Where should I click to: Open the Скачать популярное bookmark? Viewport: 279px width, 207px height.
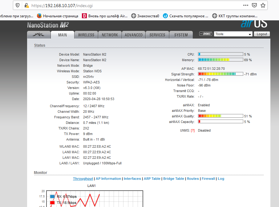click(186, 16)
